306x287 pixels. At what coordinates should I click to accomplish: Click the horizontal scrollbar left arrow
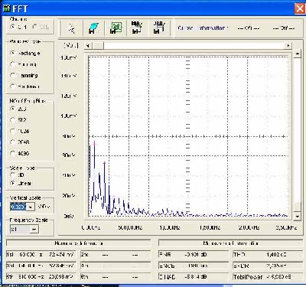click(87, 46)
